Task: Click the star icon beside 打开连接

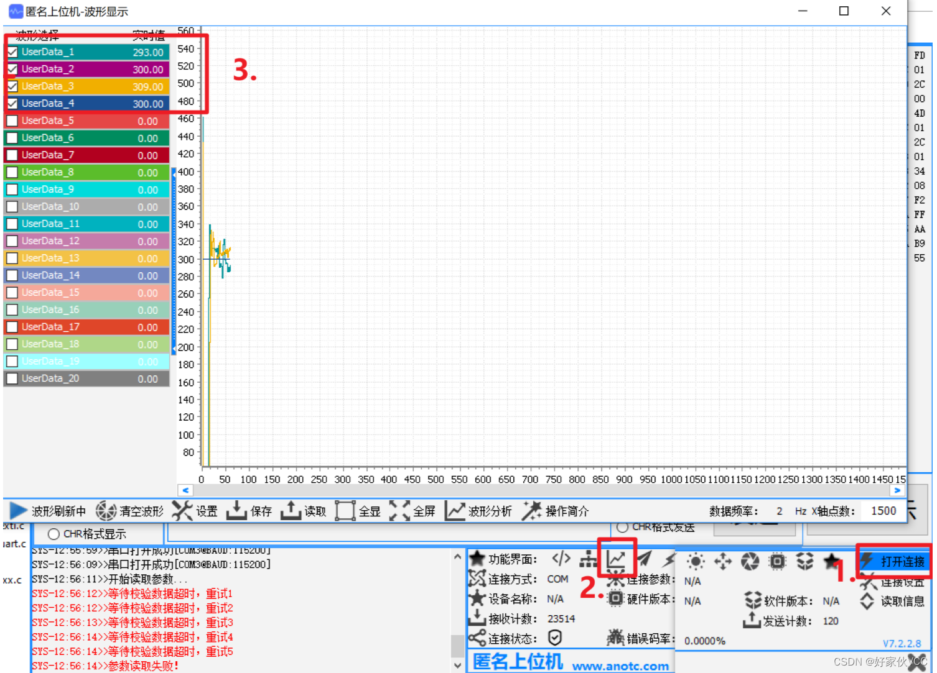Action: 831,562
